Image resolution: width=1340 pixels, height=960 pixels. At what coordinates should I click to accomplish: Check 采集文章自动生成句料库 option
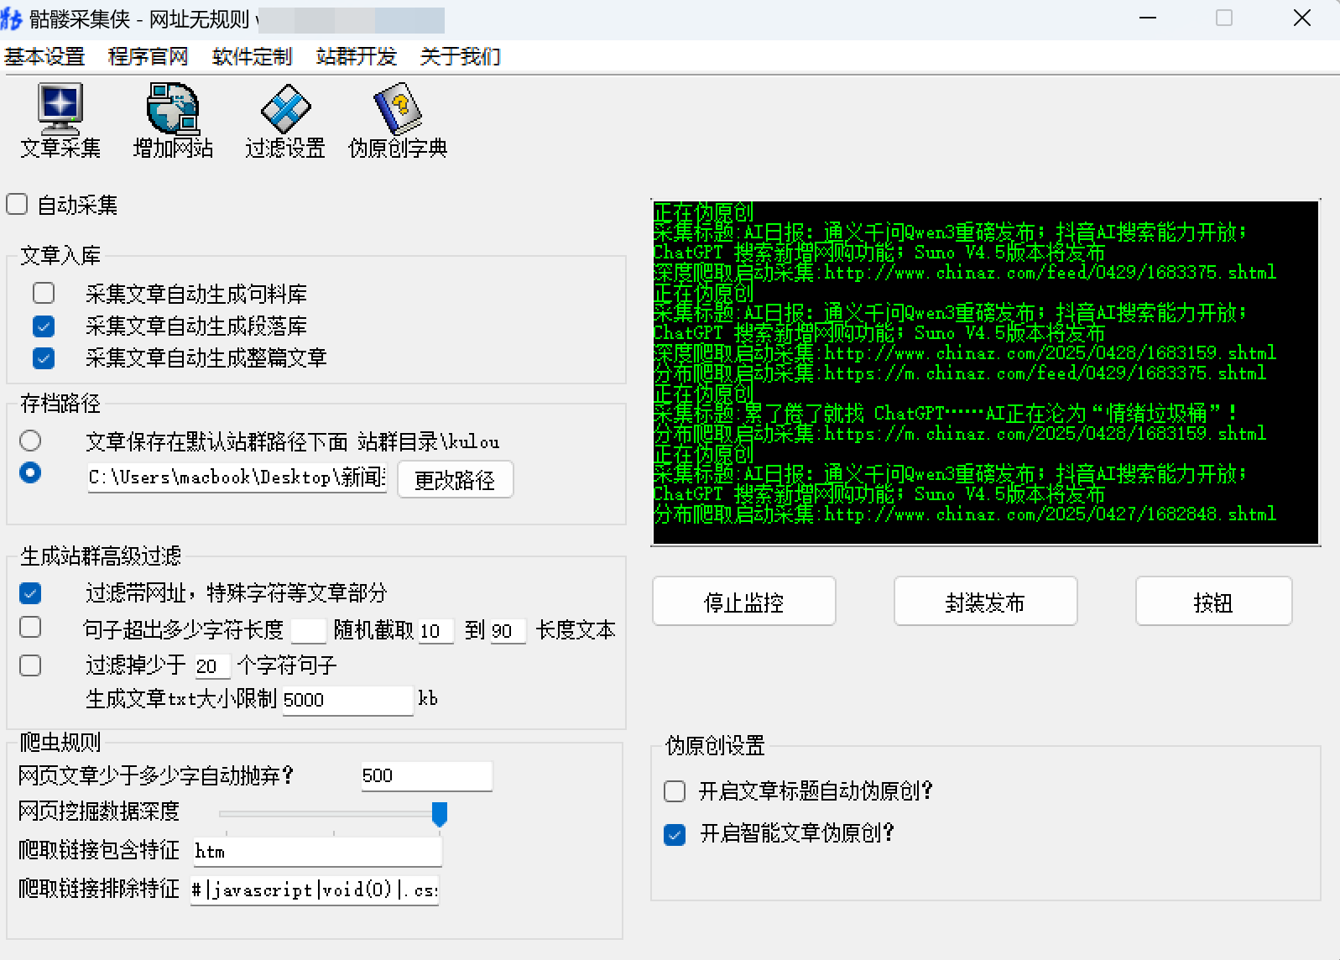pos(44,293)
